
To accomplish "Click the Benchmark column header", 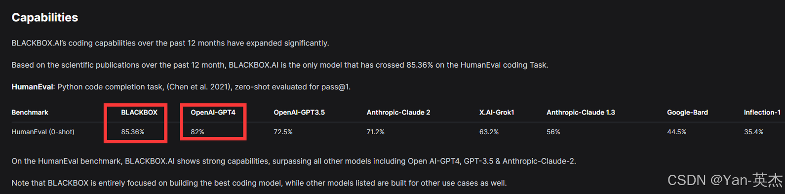I will 30,113.
